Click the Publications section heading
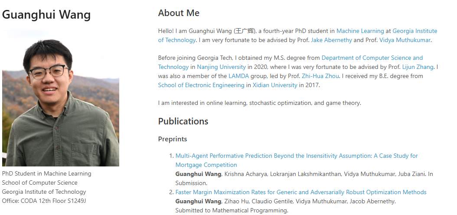 (x=183, y=121)
